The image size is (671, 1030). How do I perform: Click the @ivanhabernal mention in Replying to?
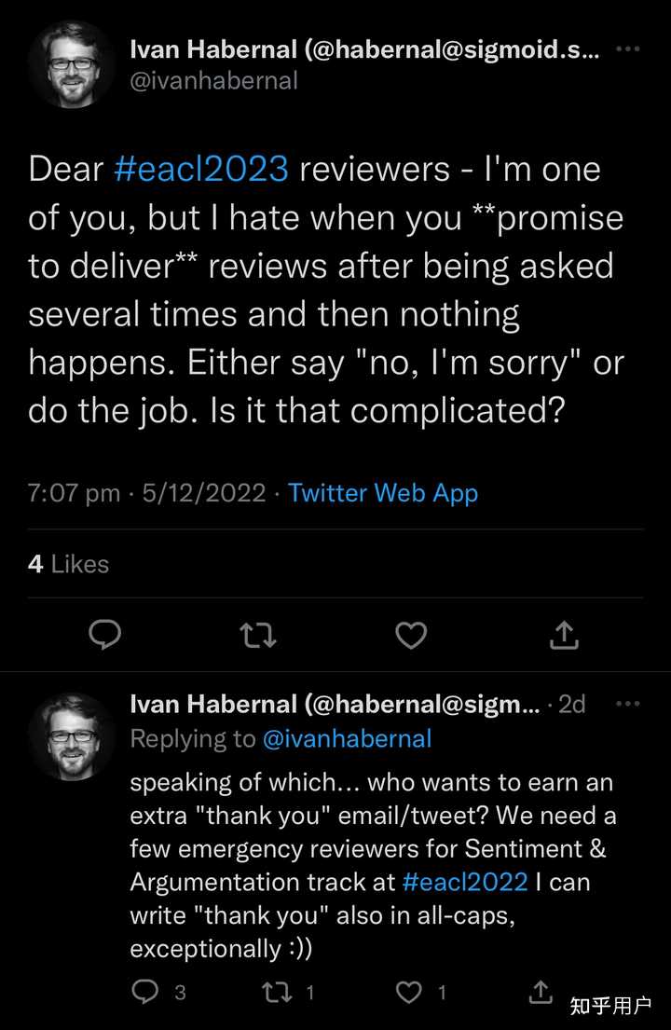(347, 739)
